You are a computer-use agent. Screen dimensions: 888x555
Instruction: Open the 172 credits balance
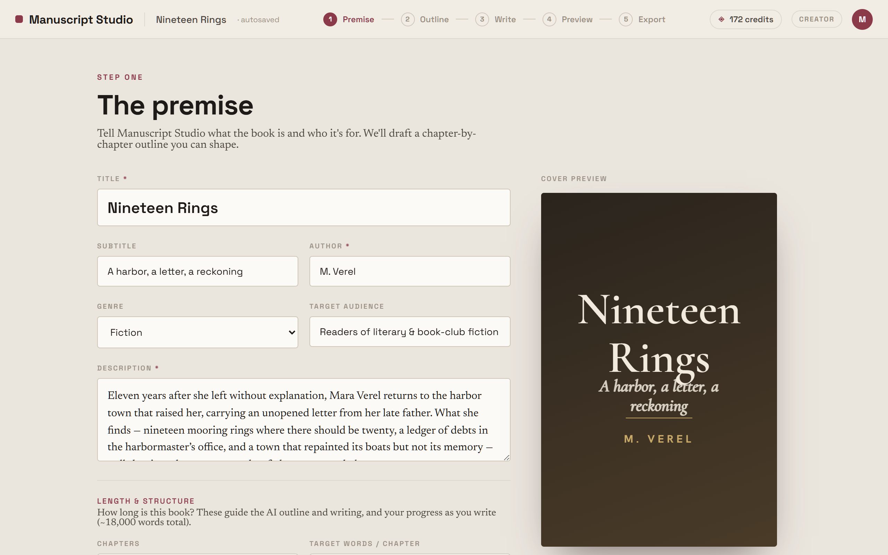click(x=745, y=19)
